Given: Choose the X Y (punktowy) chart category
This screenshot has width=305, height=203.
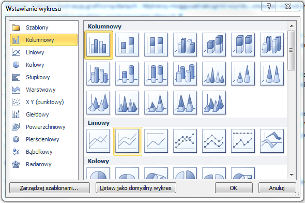Looking at the screenshot, I should pos(43,102).
